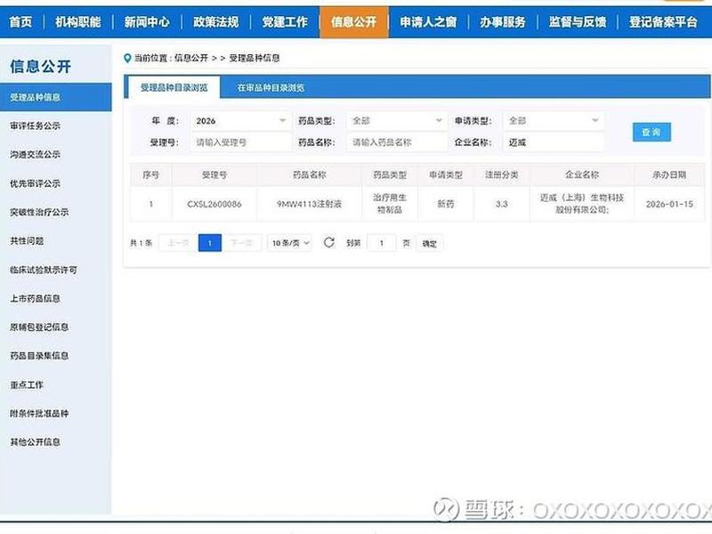The width and height of the screenshot is (712, 534).
Task: Open 原辅包登记信息 in sidebar
Action: tap(39, 327)
